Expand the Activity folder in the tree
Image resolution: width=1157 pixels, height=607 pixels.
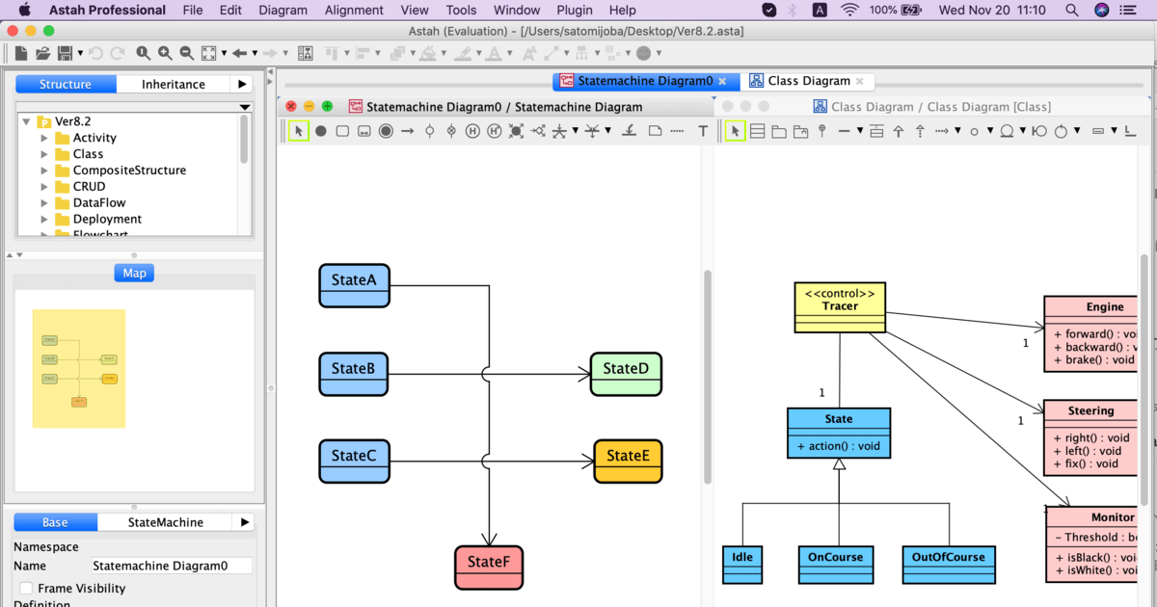[44, 137]
